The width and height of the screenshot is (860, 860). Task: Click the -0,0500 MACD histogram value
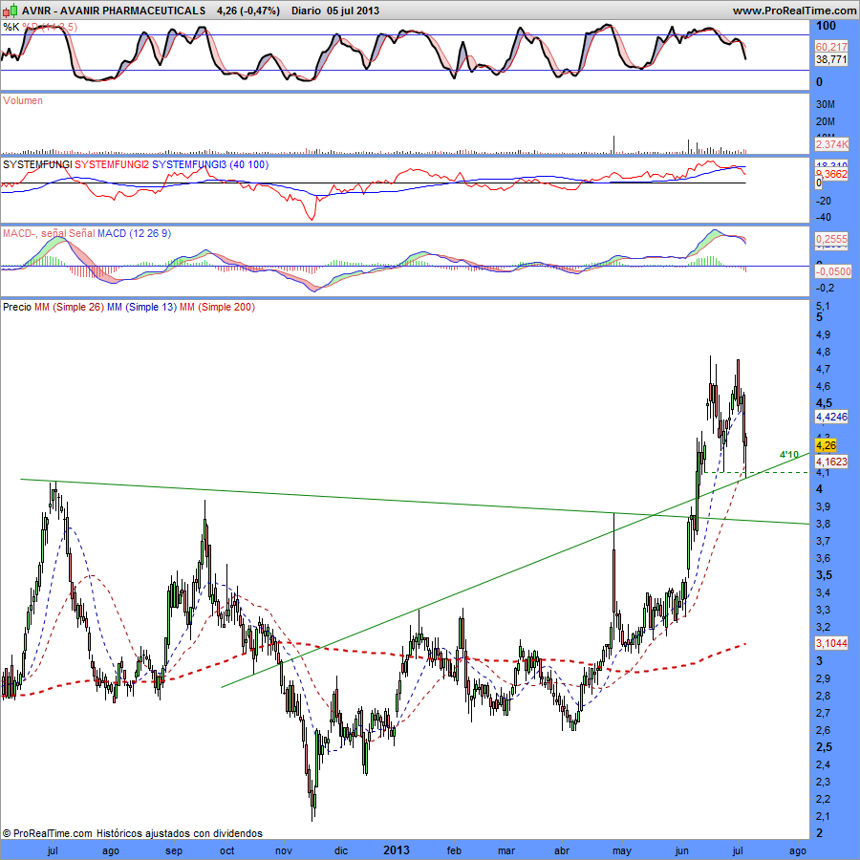tap(833, 271)
